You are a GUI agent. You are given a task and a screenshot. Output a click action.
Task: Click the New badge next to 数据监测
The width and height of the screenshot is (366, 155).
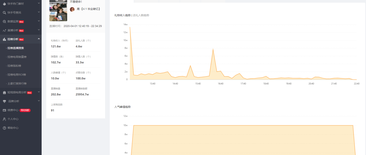click(x=21, y=22)
